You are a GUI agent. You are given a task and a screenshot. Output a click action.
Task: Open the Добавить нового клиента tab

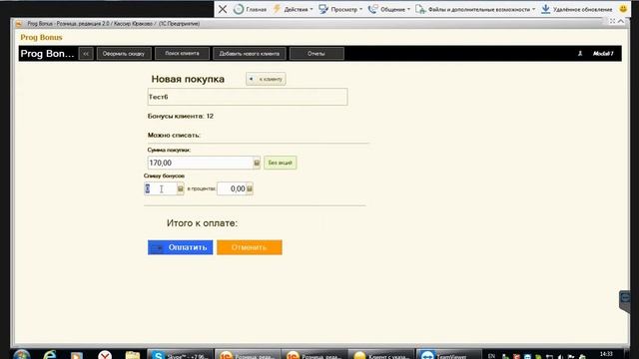coord(250,54)
